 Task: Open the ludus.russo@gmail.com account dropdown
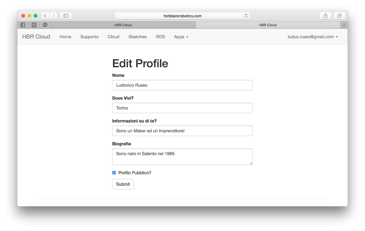(x=313, y=37)
